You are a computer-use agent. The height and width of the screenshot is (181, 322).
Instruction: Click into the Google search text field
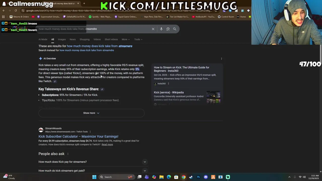(93, 29)
